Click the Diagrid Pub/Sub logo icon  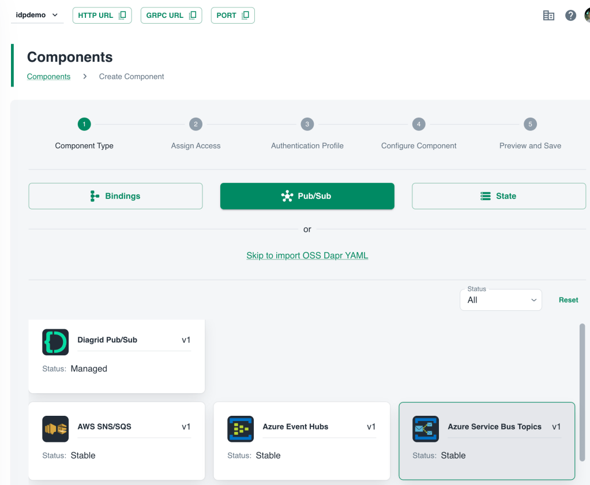pos(55,342)
